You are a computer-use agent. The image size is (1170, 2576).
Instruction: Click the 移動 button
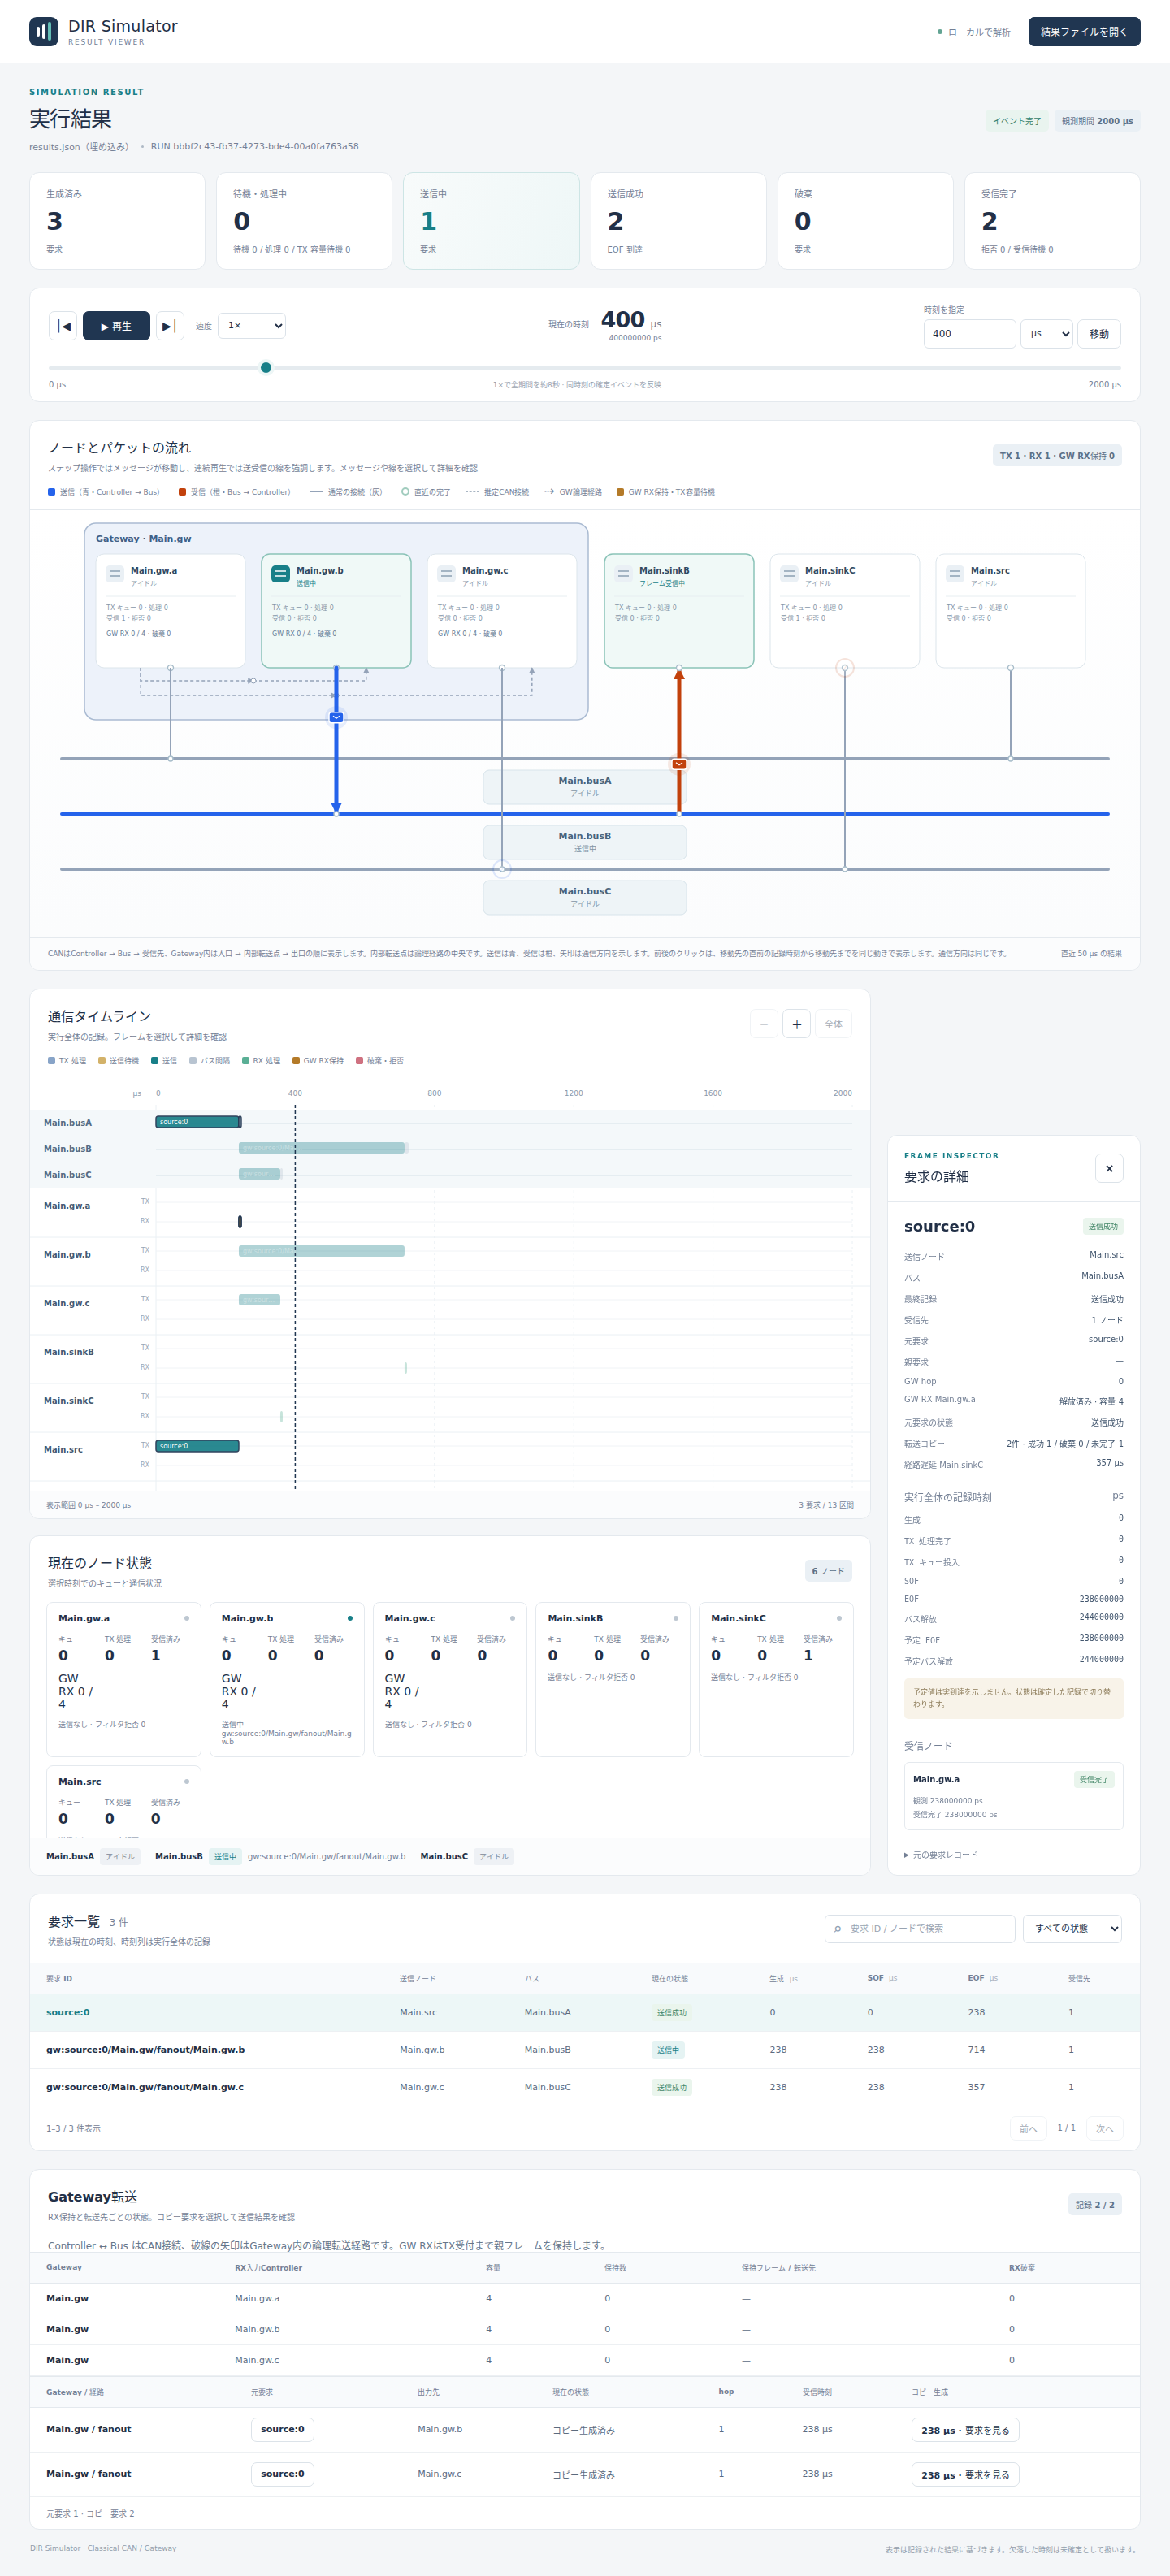point(1099,334)
